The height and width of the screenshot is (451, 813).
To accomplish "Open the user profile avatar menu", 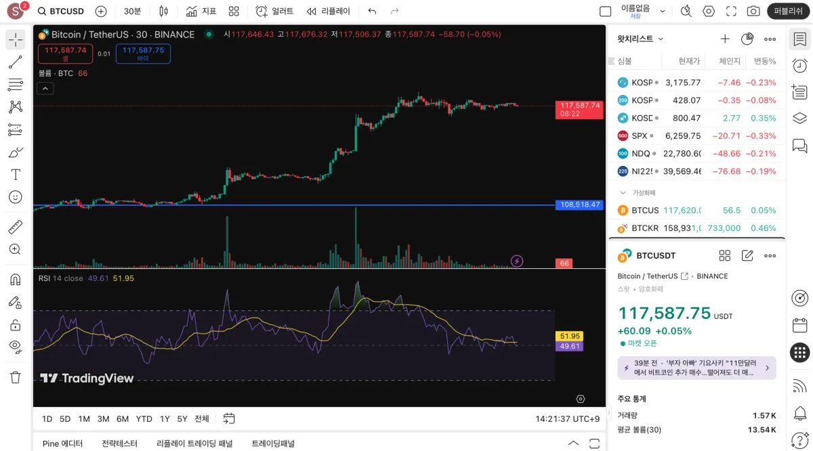I will coord(15,11).
